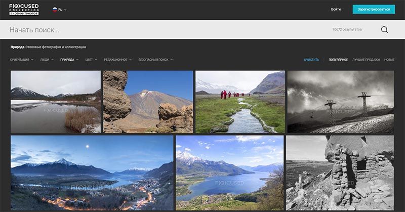This screenshot has width=405, height=212.
Task: Open black-and-white cable car towers photo
Action: pyautogui.click(x=341, y=102)
